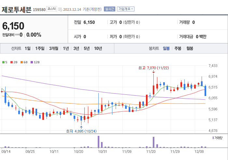
Task: Select the 10년 line chart period
Action: [98, 48]
